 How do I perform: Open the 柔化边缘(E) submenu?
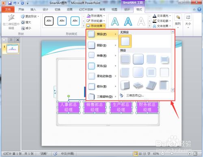[102, 76]
